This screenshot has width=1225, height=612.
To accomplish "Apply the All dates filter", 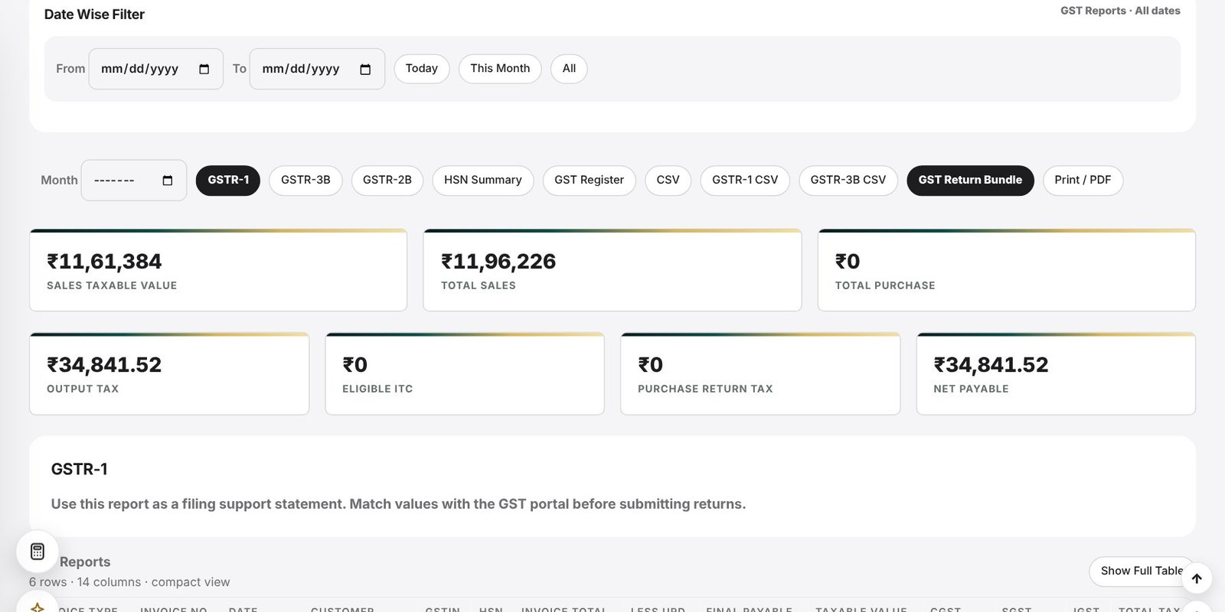I will 569,69.
